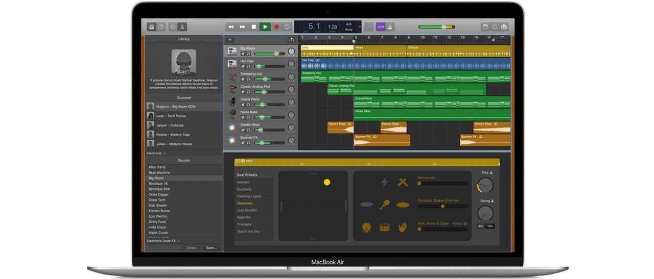
Task: Select the Boutique 808 sound
Action: click(184, 189)
